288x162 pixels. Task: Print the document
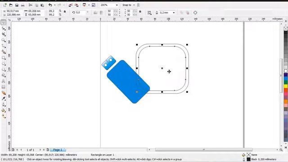[x=22, y=5]
